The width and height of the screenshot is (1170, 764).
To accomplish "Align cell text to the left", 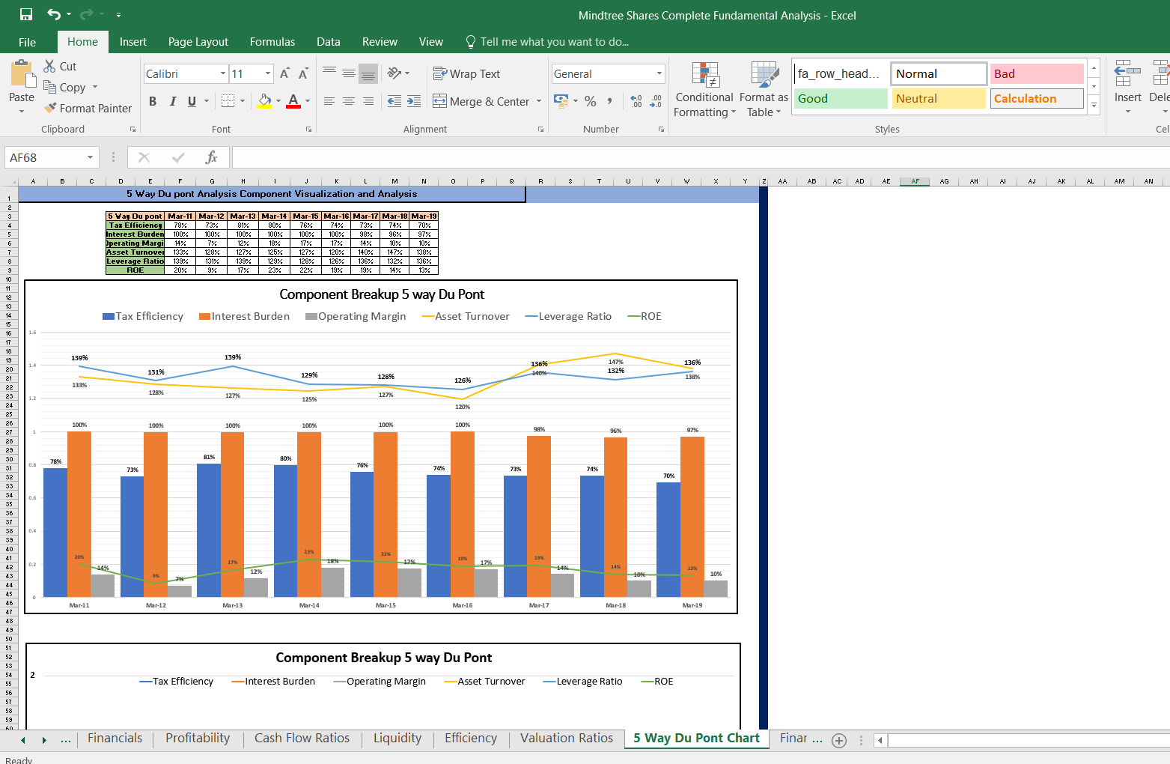I will point(329,101).
